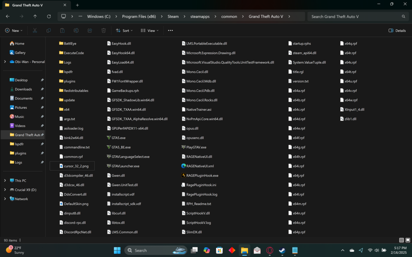Screen dimensions: 412x257
Task: Navigate to Steam in breadcrumb
Action: pos(173,16)
